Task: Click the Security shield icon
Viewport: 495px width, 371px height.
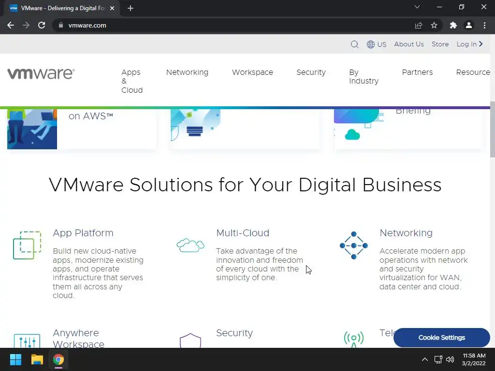Action: 190,341
